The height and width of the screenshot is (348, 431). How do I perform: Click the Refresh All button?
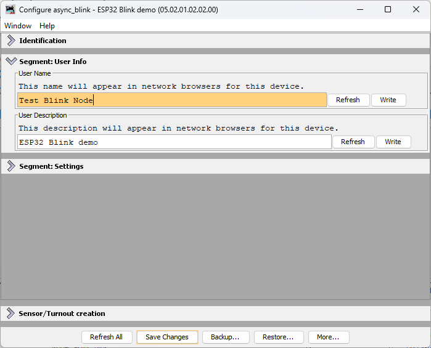point(107,337)
